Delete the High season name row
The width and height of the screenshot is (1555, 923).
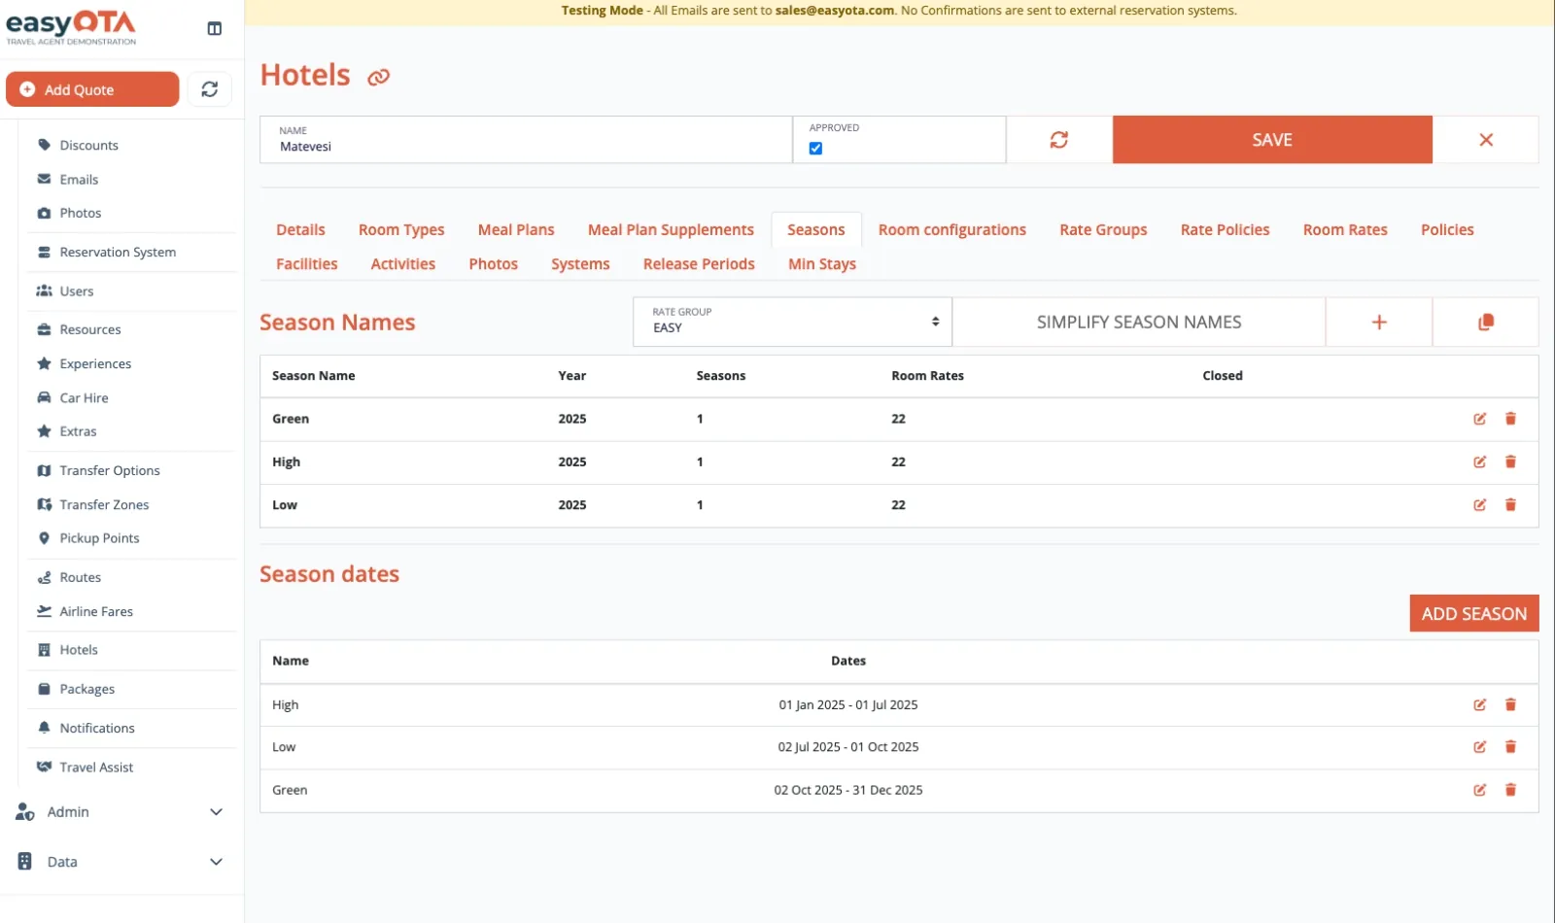(1510, 461)
